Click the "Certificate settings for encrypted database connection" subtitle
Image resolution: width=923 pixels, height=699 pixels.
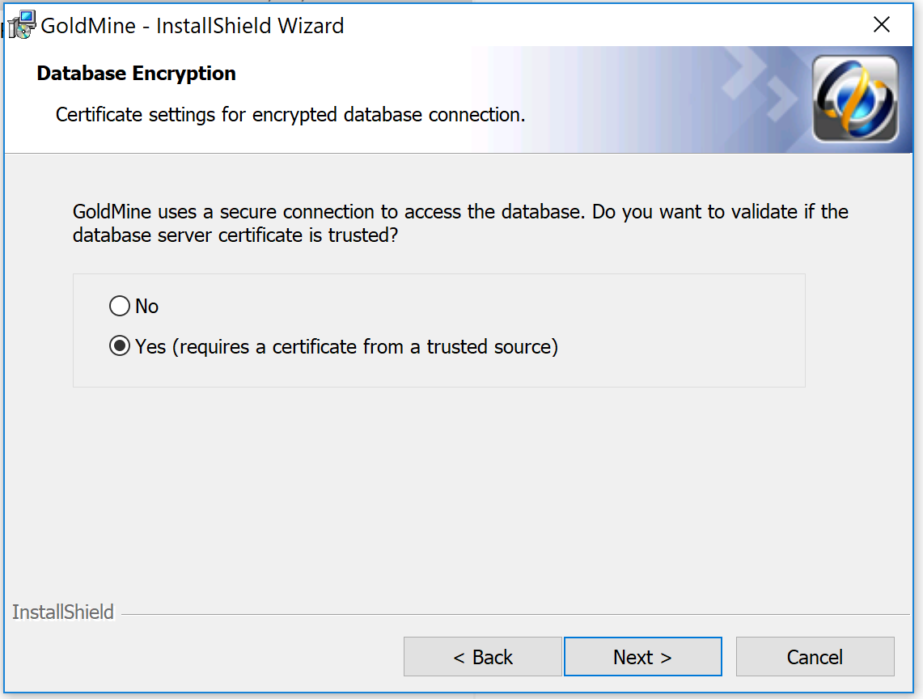click(290, 115)
